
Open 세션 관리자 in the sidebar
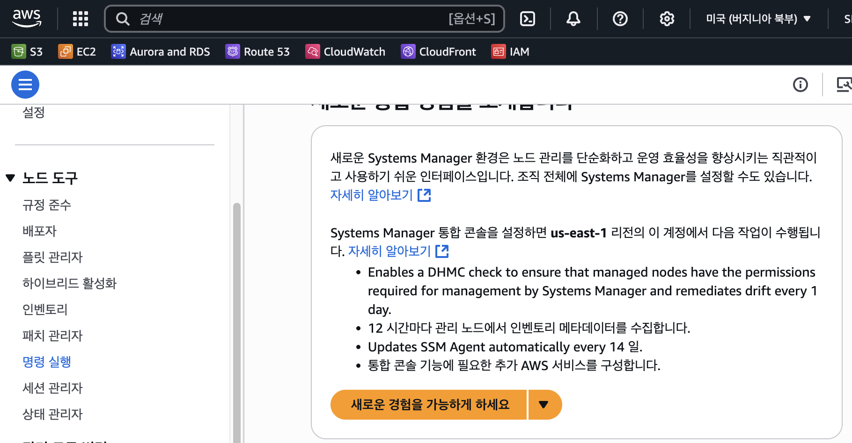tap(52, 388)
